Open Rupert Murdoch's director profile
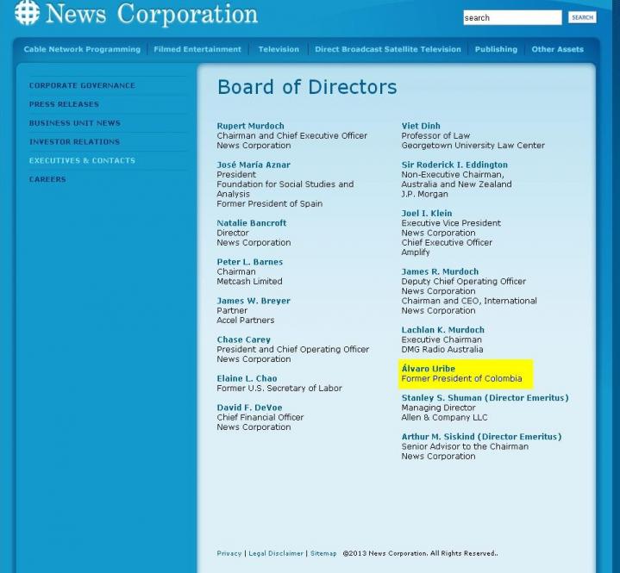The image size is (620, 573). coord(250,126)
